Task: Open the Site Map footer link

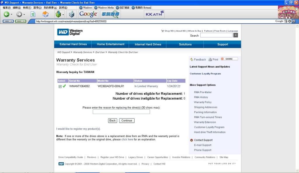Action: coord(224,157)
